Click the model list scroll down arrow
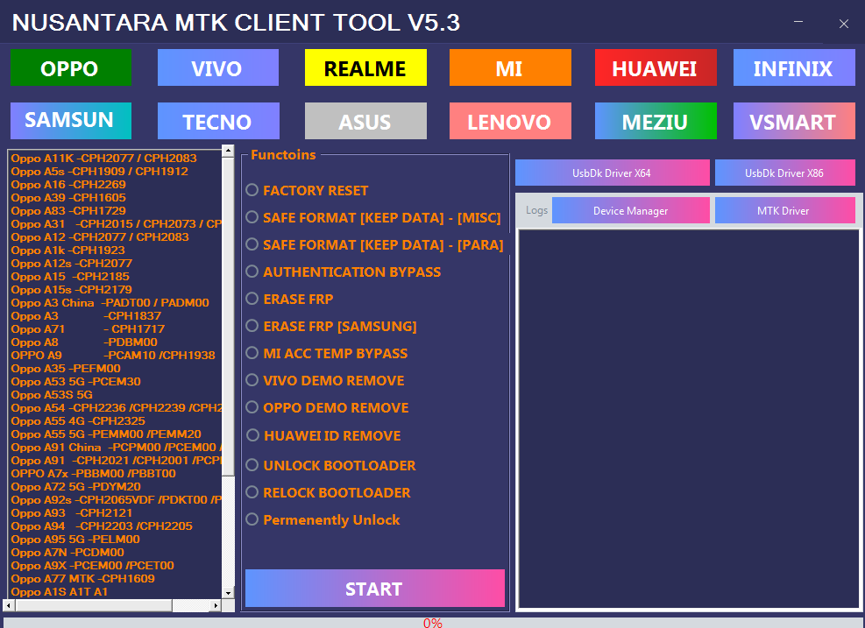Image resolution: width=865 pixels, height=628 pixels. pyautogui.click(x=229, y=593)
